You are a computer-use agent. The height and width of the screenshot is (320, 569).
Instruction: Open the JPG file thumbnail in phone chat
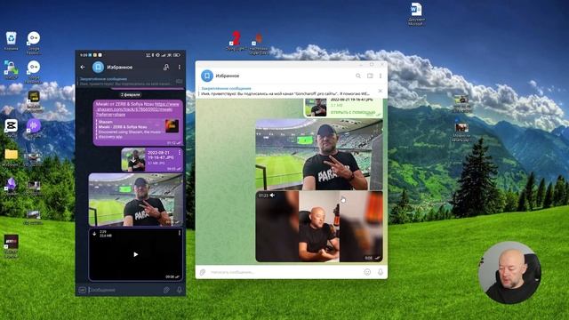[133, 160]
